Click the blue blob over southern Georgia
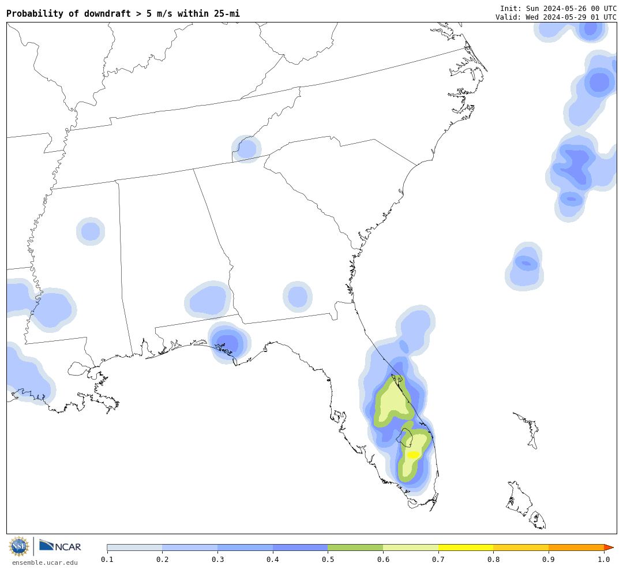 [x=298, y=297]
